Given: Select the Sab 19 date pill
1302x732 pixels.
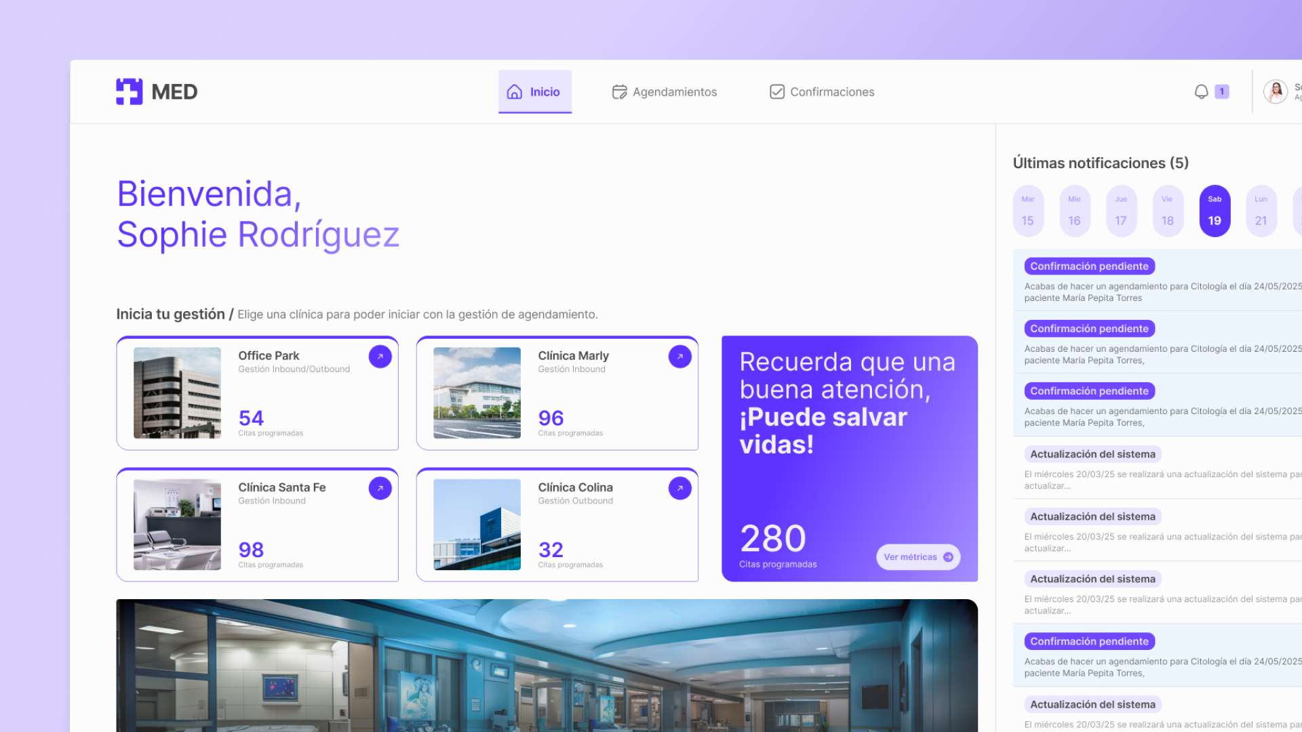Looking at the screenshot, I should point(1214,211).
